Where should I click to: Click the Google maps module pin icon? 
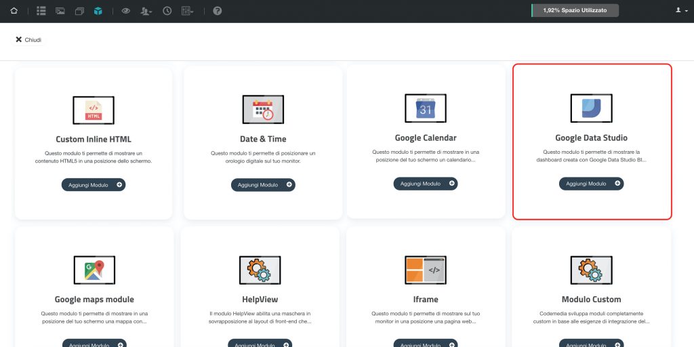coord(94,270)
